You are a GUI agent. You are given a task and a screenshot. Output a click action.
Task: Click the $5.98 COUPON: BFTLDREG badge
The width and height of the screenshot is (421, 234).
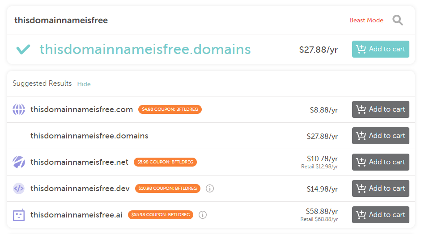166,162
